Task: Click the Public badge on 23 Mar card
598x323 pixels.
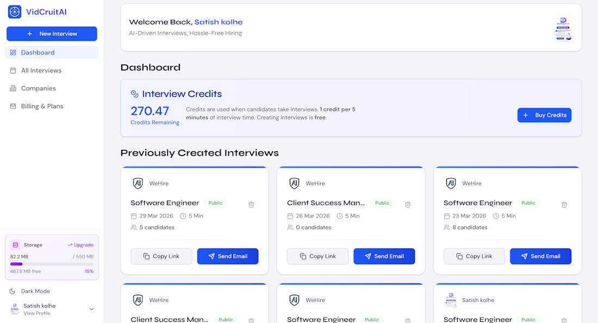Action: pos(528,203)
